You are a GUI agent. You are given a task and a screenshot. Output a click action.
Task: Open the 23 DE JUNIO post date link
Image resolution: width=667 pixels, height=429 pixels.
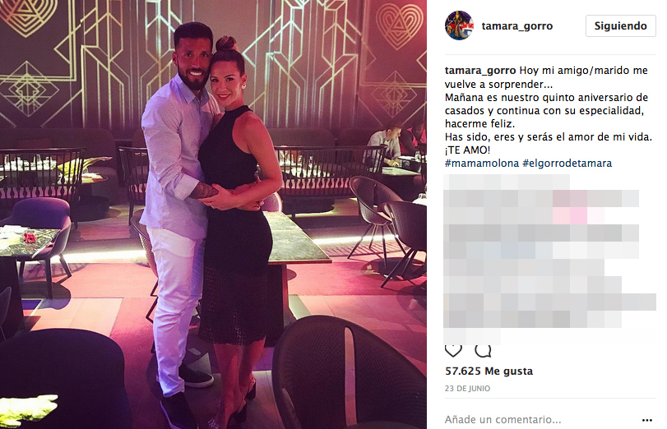[x=467, y=389]
